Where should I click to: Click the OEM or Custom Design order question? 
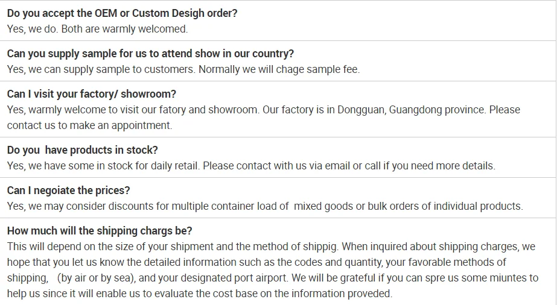(122, 13)
